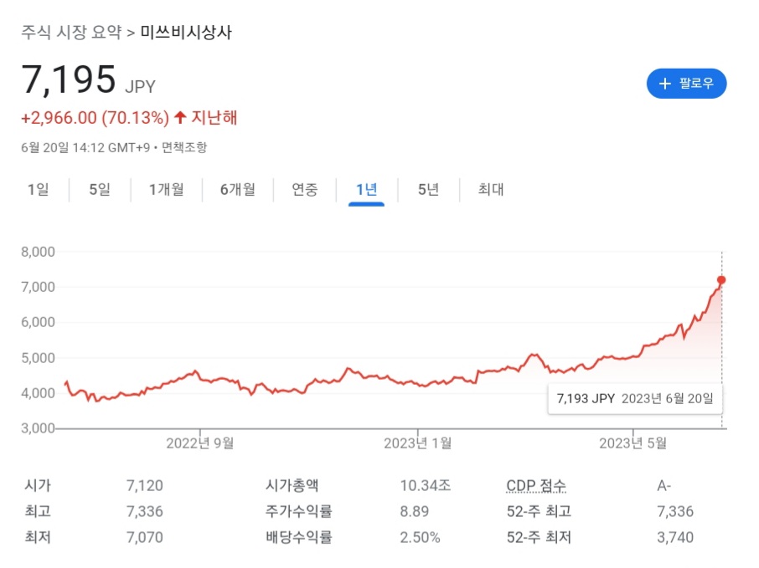The image size is (759, 568).
Task: Click the 8,000 y-axis label
Action: [38, 252]
